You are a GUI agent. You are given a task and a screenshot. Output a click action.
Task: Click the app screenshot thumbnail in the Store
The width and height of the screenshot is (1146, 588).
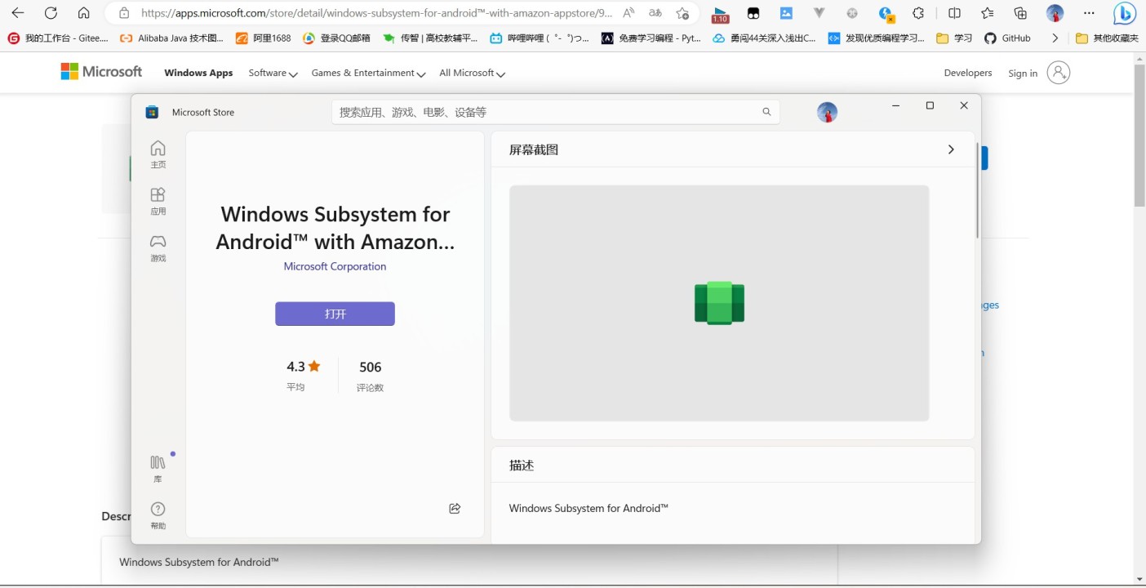719,303
